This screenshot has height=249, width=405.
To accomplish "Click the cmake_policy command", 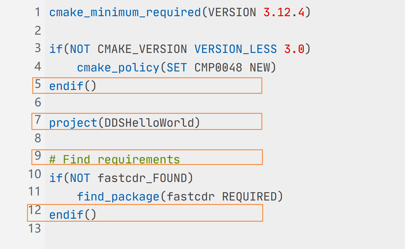I will [x=118, y=68].
